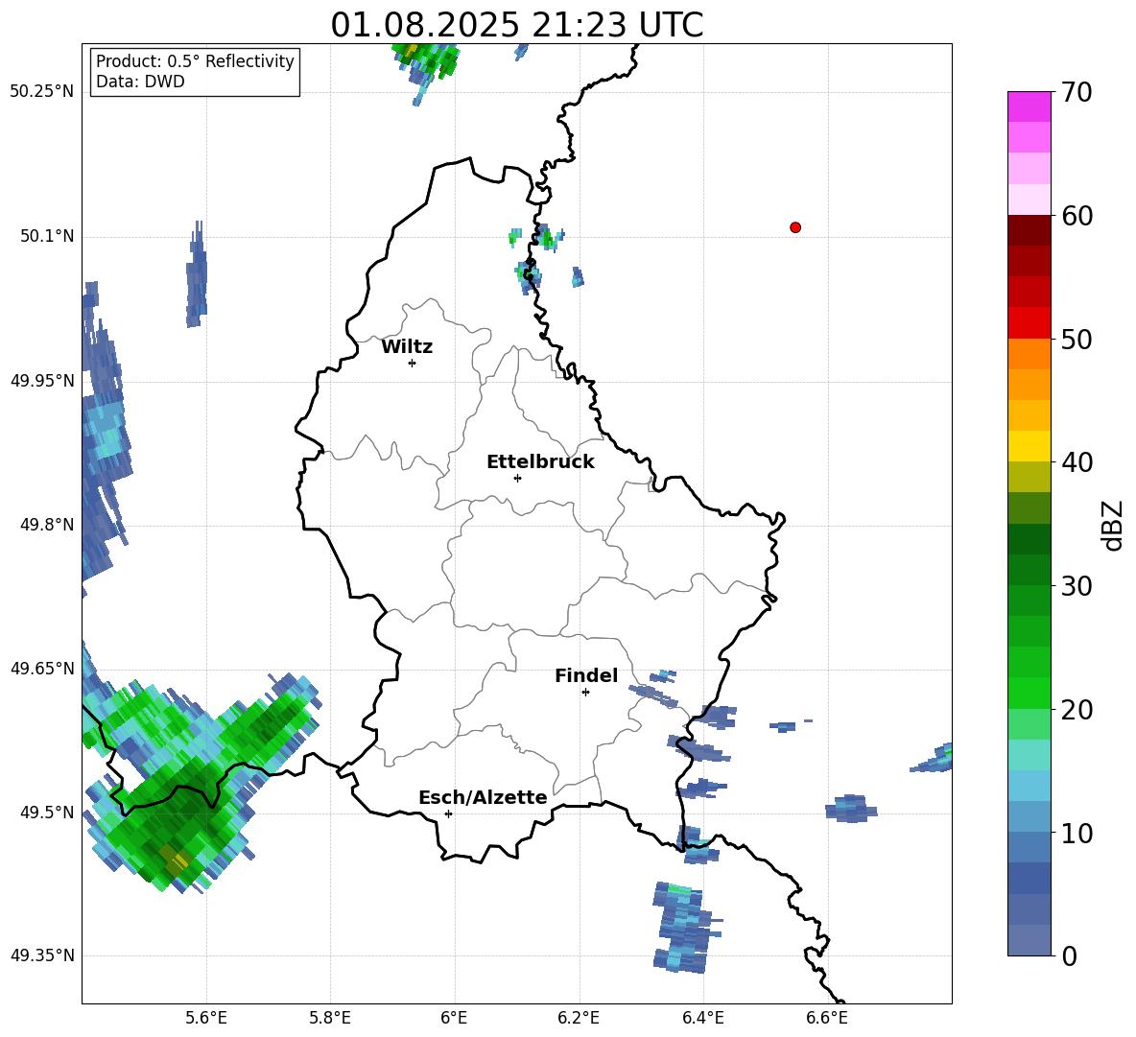The image size is (1136, 1037).
Task: Click the colorbar tick label 60
Action: coord(1076,216)
